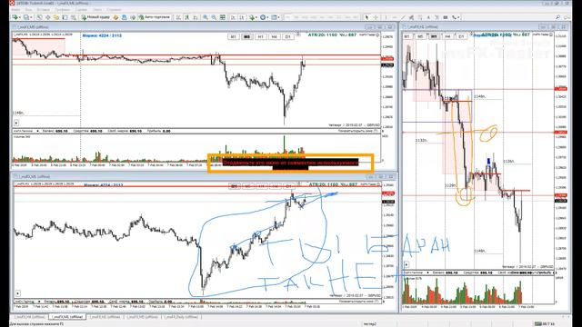Click the connection status in status bar
The height and width of the screenshot is (327, 582).
545,323
